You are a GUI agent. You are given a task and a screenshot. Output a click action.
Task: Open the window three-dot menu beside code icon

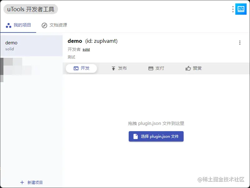(x=233, y=9)
